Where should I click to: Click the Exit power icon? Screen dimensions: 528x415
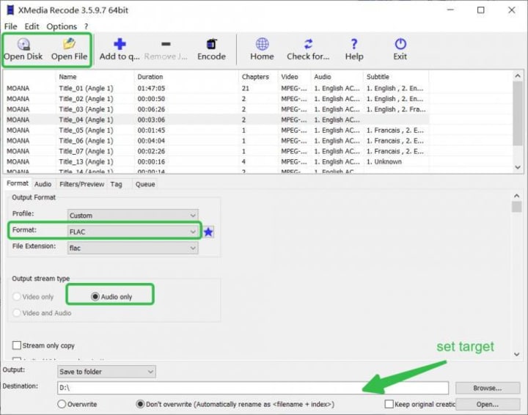pyautogui.click(x=400, y=44)
